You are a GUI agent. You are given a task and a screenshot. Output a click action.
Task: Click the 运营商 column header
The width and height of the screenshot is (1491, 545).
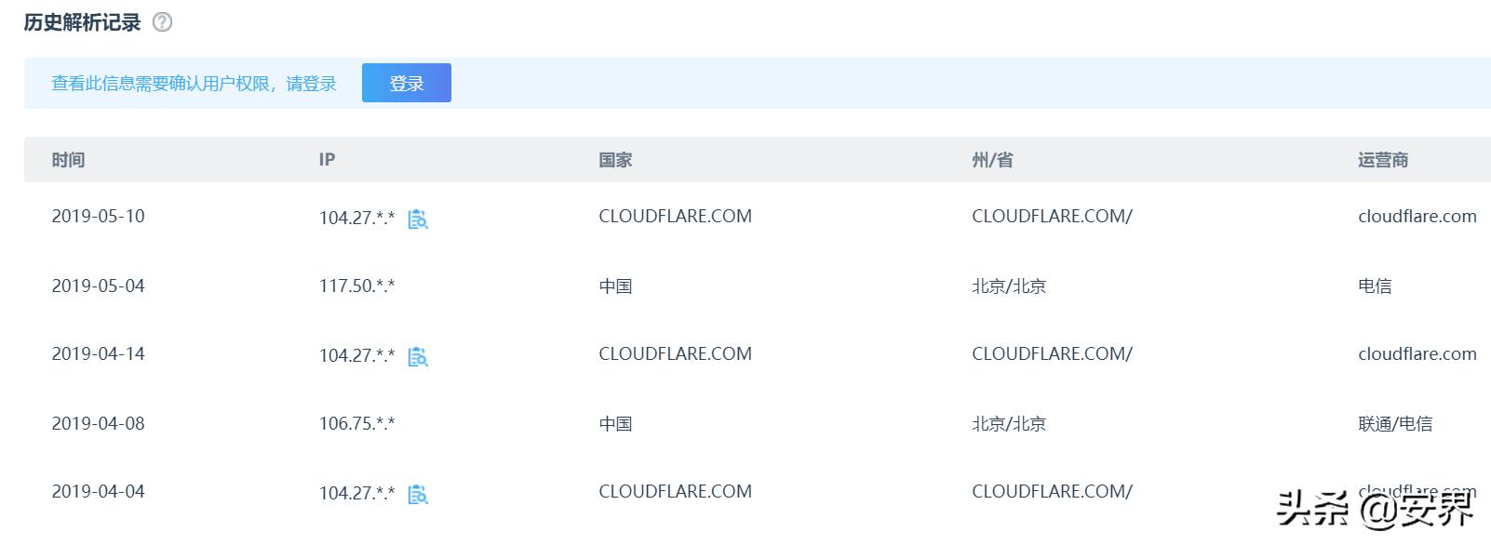coord(1382,160)
